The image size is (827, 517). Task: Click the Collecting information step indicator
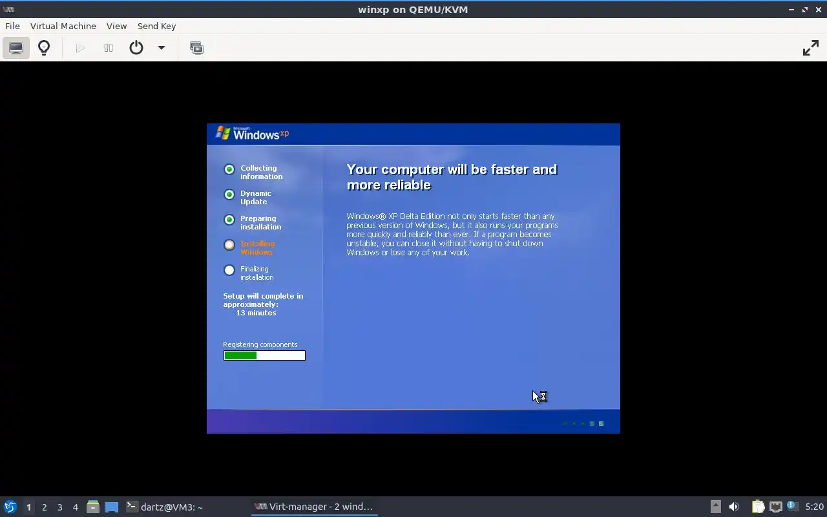pos(229,169)
